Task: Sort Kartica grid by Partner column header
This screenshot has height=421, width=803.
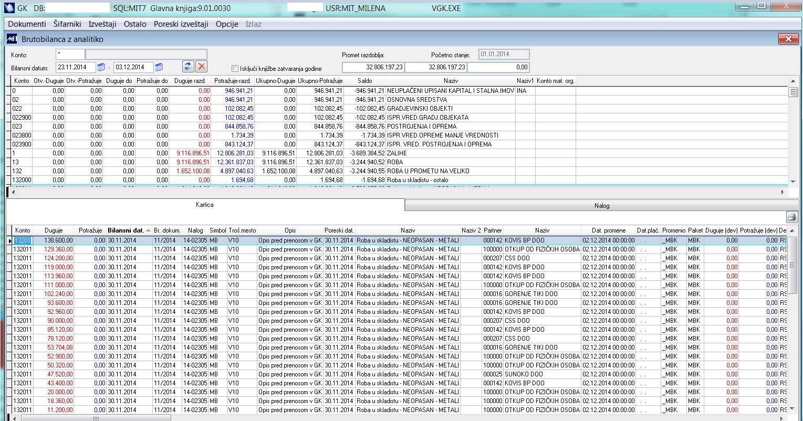Action: point(493,230)
